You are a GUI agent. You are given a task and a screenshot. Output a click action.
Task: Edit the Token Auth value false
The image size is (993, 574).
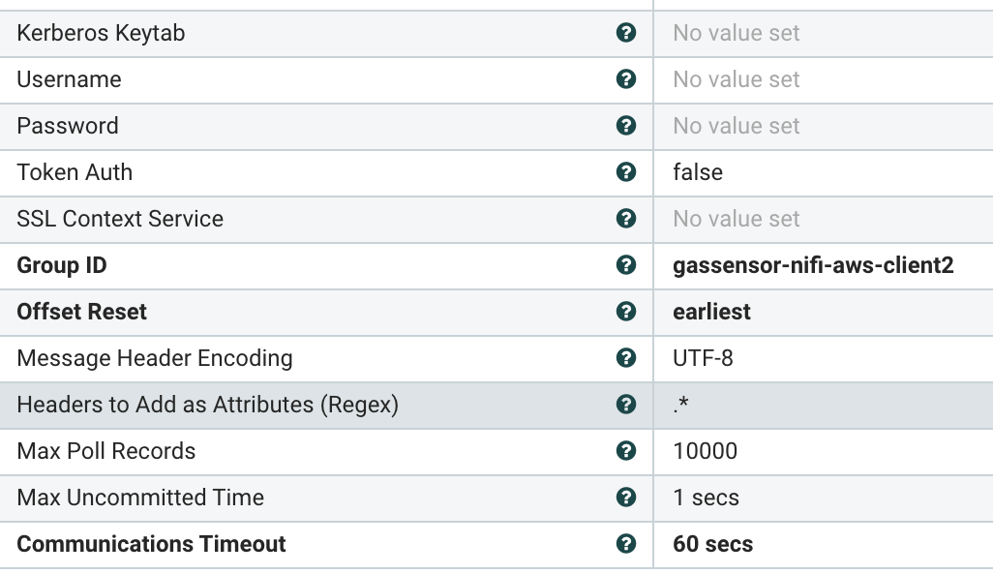(x=698, y=172)
